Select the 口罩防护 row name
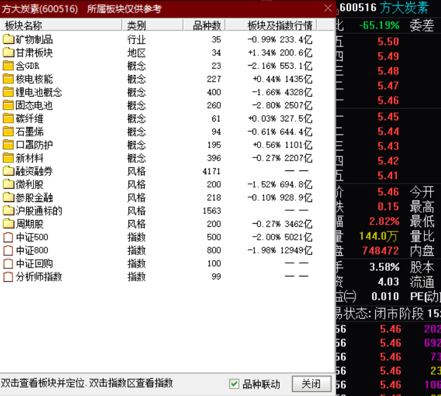Screen dimensions: 441x396 click(x=34, y=145)
